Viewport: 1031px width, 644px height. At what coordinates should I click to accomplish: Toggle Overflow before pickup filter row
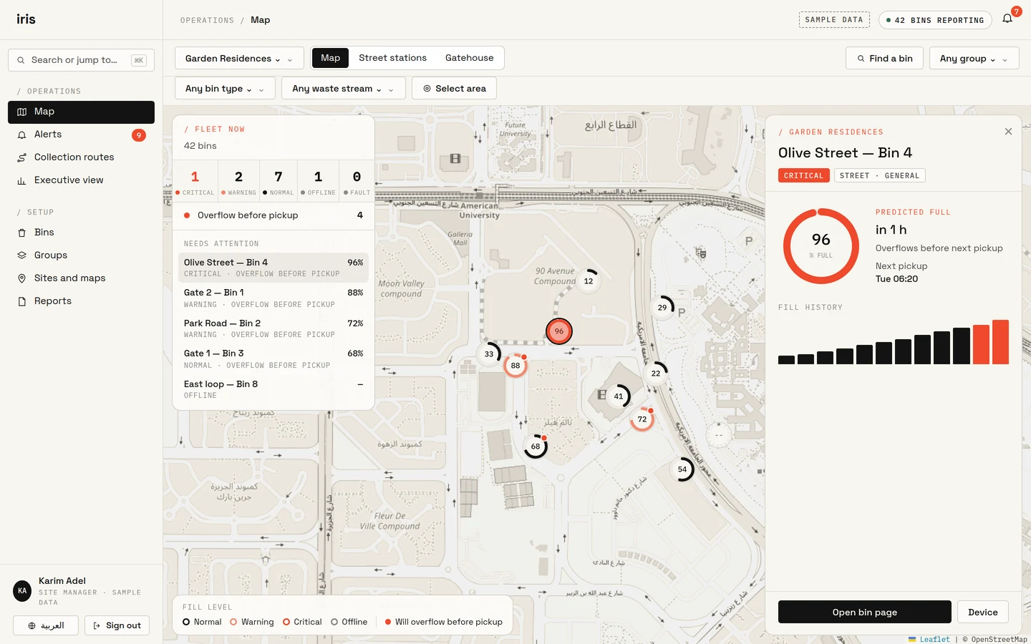pyautogui.click(x=274, y=215)
